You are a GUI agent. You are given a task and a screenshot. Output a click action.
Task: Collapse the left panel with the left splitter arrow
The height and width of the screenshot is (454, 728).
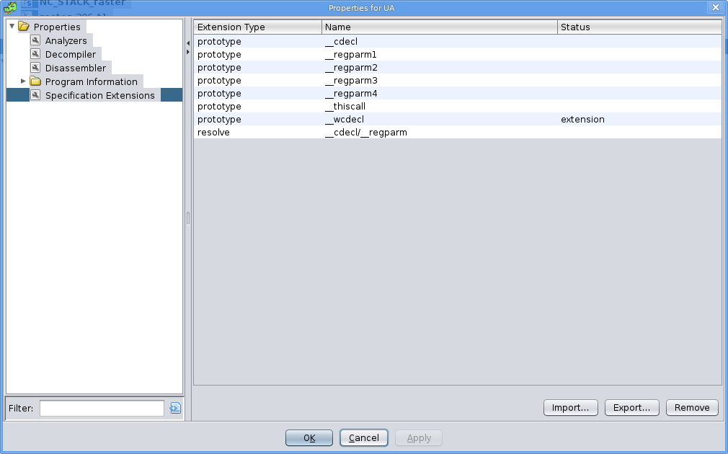pyautogui.click(x=188, y=43)
